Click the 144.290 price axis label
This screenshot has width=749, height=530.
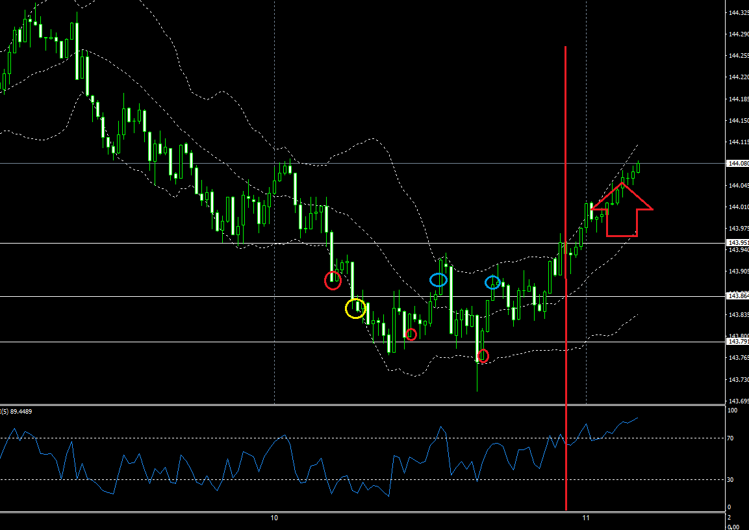(739, 34)
